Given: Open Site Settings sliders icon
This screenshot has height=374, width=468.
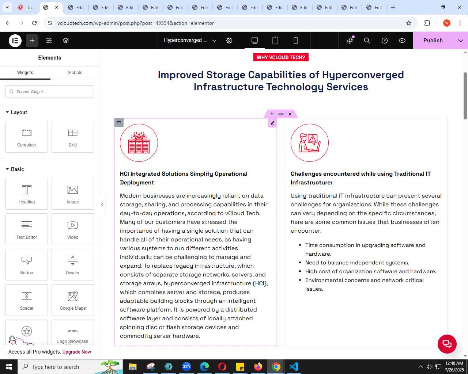Looking at the screenshot, I should [x=49, y=41].
